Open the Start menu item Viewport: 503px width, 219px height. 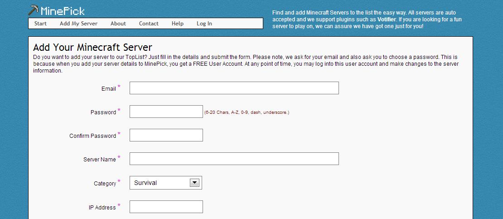pyautogui.click(x=40, y=24)
